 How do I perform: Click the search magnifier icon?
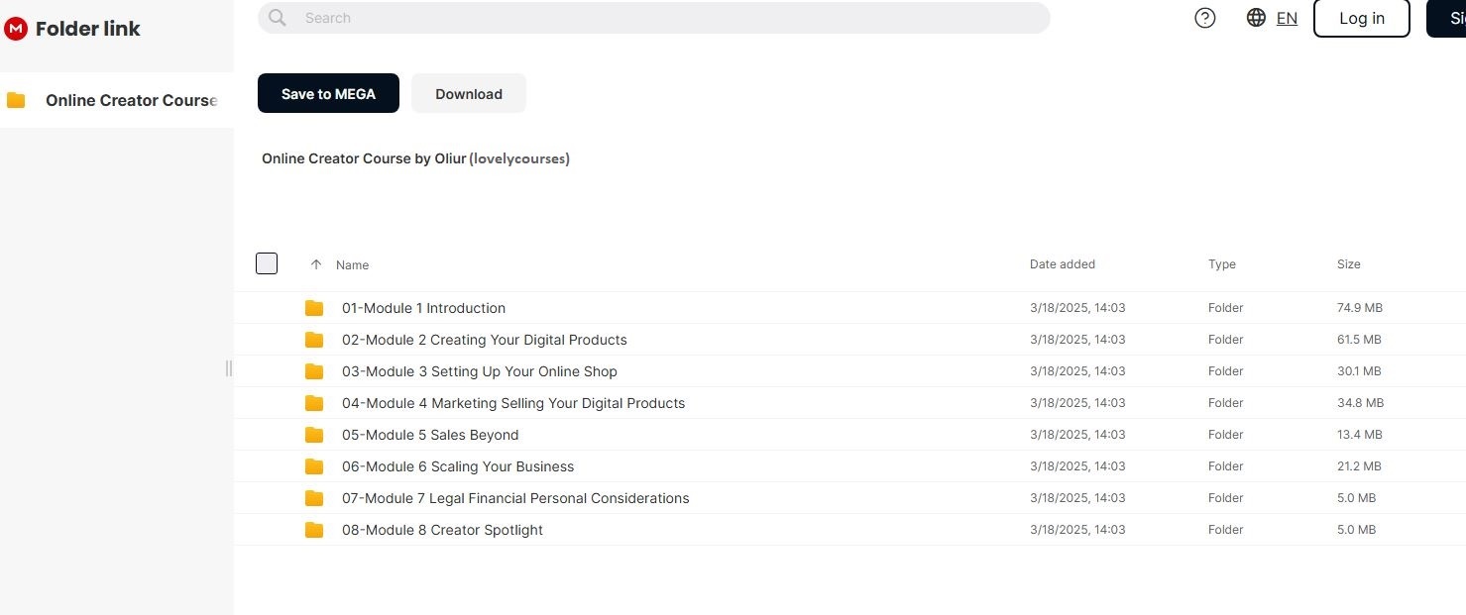pyautogui.click(x=278, y=18)
